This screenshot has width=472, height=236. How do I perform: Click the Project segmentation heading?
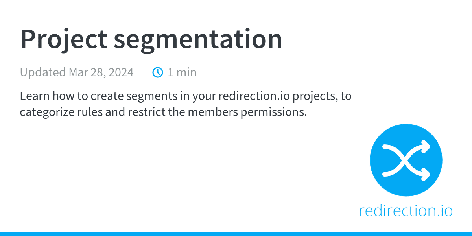tap(151, 40)
